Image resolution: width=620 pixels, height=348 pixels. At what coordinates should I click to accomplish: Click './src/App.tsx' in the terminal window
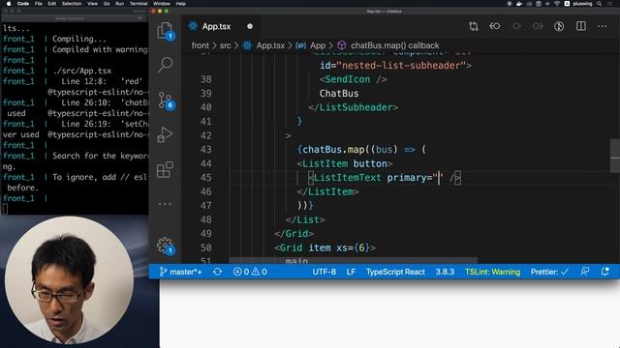[x=81, y=71]
